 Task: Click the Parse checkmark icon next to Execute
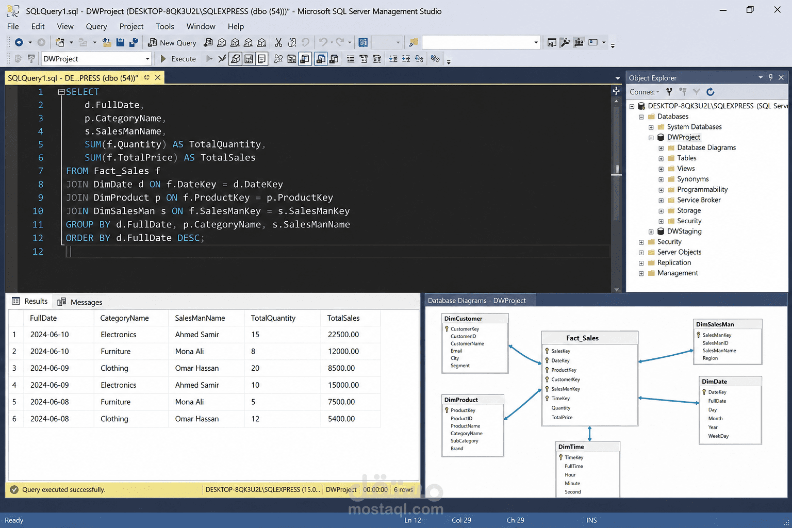tap(222, 59)
